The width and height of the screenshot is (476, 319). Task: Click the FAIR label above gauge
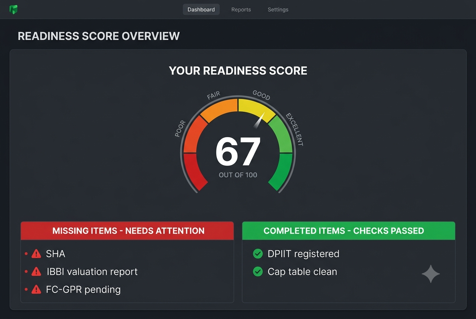(x=214, y=95)
